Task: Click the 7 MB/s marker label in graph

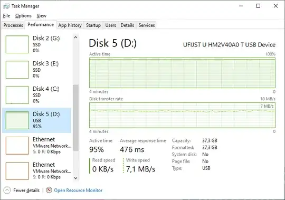Action: point(267,106)
